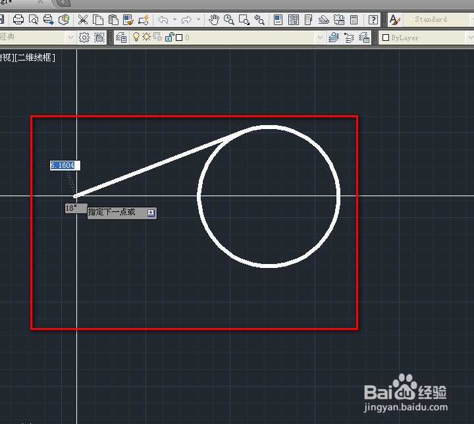Open the Tool Palettes window icon
Screen dimensions: 474x424
tap(308, 20)
